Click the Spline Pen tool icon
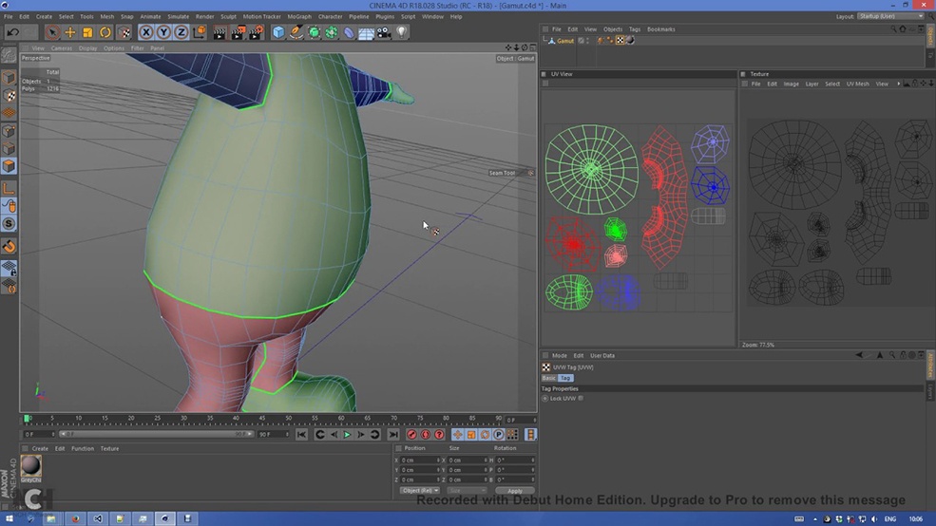Image resolution: width=936 pixels, height=526 pixels. (296, 32)
